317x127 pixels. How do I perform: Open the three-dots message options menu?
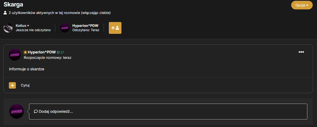[301, 52]
